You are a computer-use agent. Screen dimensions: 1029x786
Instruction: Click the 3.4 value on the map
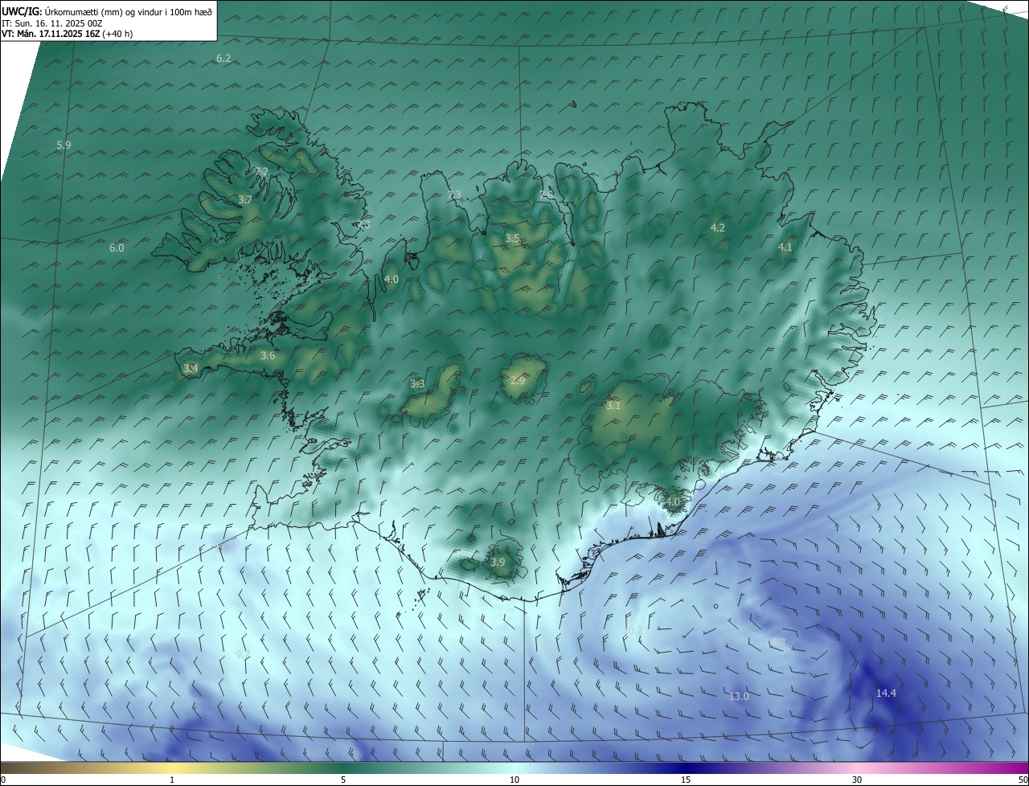[191, 369]
